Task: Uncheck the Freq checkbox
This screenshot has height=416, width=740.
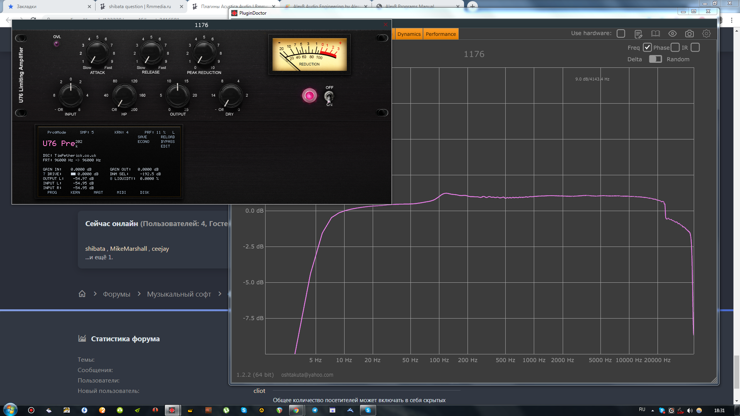Action: [647, 47]
